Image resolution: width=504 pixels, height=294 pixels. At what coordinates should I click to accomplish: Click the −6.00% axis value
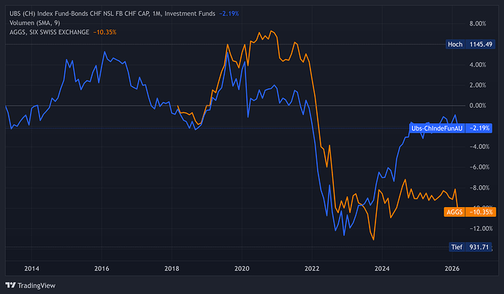pyautogui.click(x=479, y=167)
